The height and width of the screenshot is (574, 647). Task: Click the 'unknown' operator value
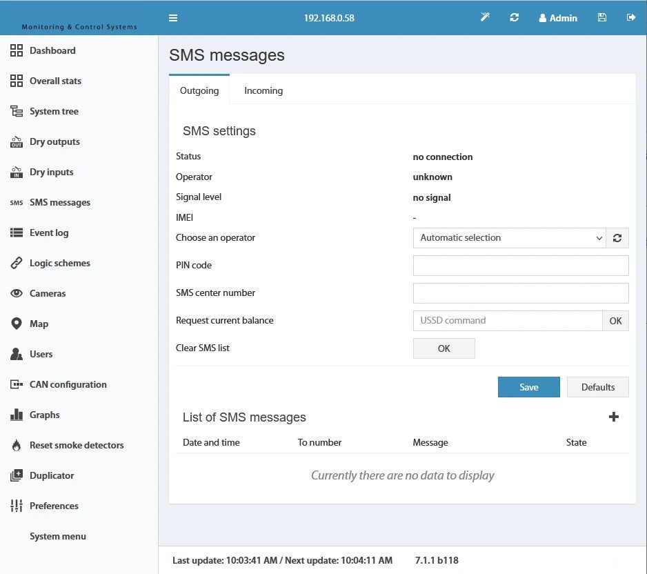tap(432, 177)
